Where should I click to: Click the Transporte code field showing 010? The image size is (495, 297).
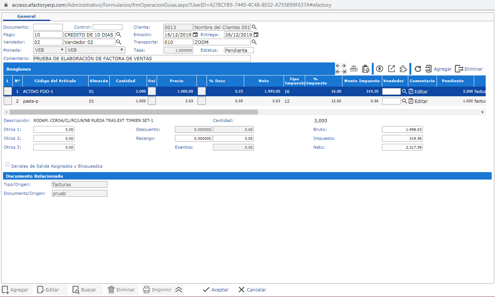tap(178, 42)
